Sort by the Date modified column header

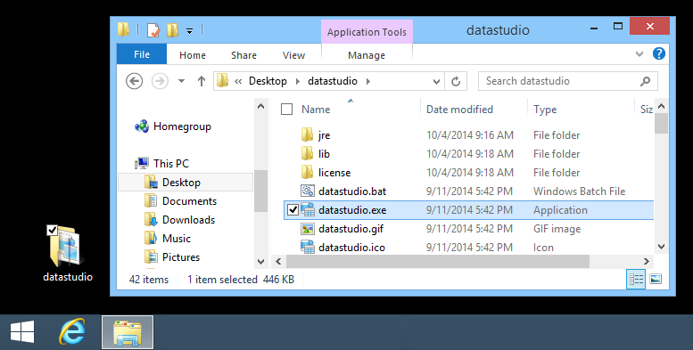459,110
